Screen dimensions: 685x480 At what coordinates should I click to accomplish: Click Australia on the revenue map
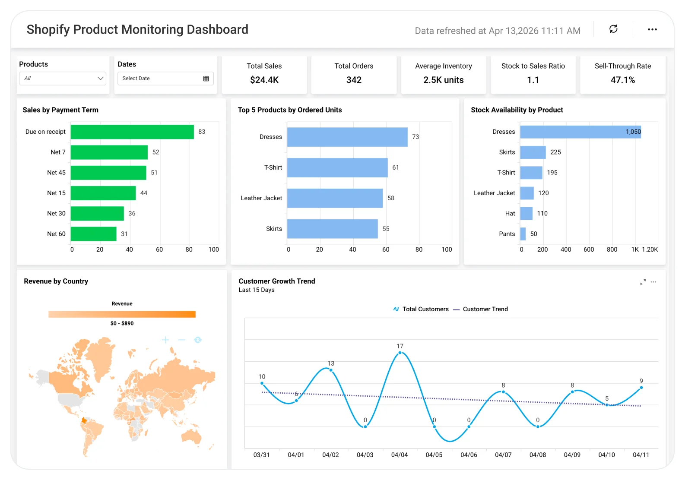pyautogui.click(x=191, y=436)
